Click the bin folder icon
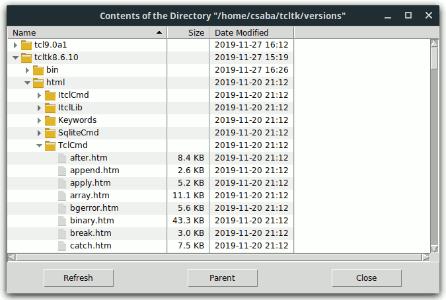 tap(38, 70)
